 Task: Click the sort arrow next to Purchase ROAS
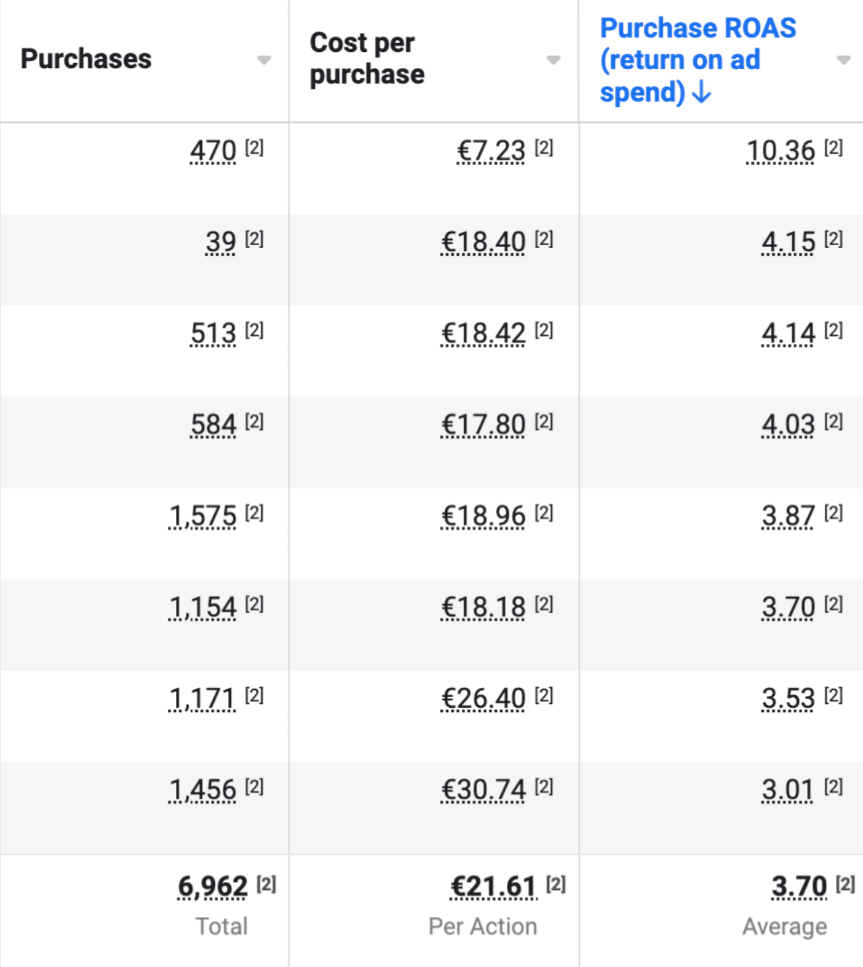(702, 93)
